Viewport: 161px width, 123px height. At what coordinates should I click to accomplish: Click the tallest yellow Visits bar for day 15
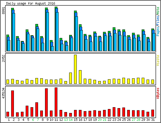pyautogui.click(x=76, y=69)
